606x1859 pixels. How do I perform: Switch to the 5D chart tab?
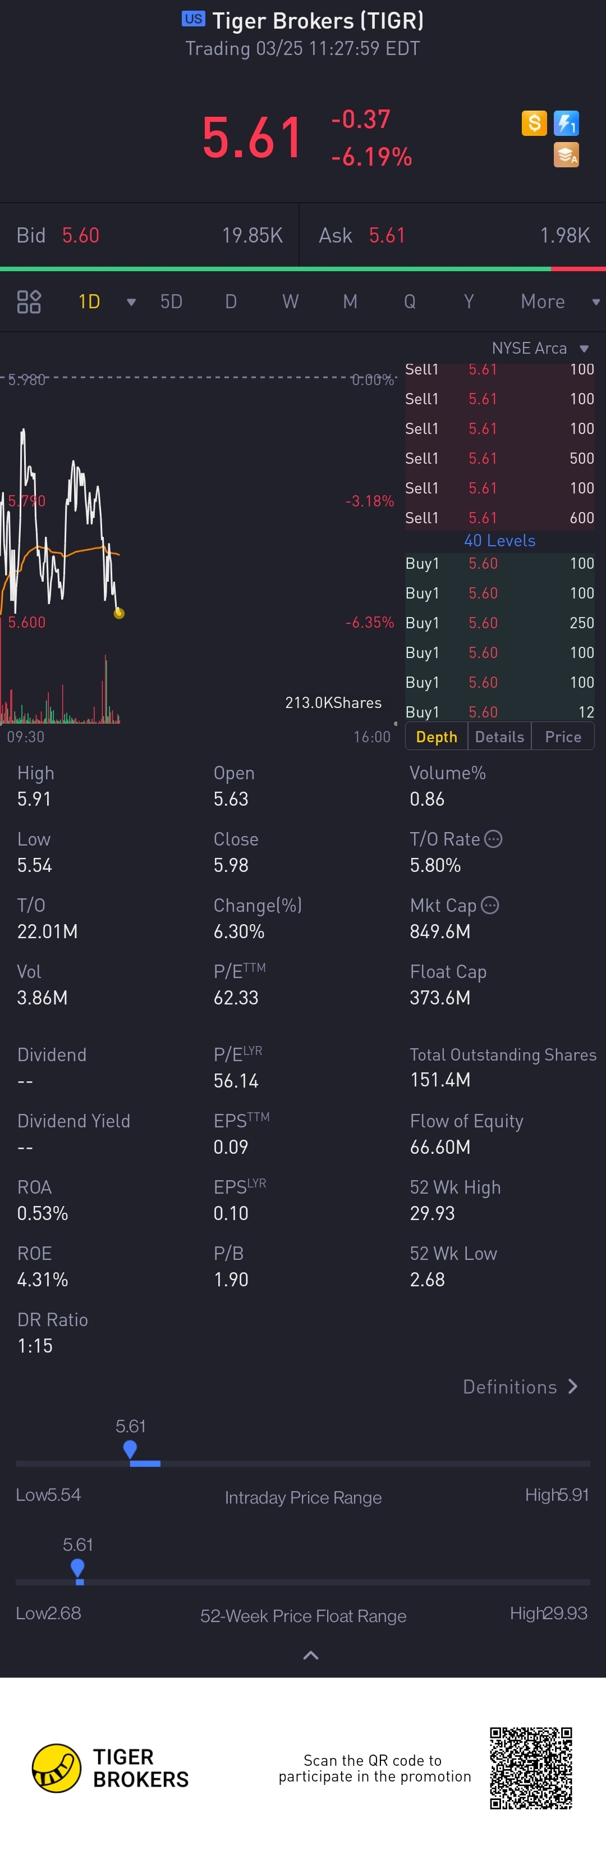171,302
